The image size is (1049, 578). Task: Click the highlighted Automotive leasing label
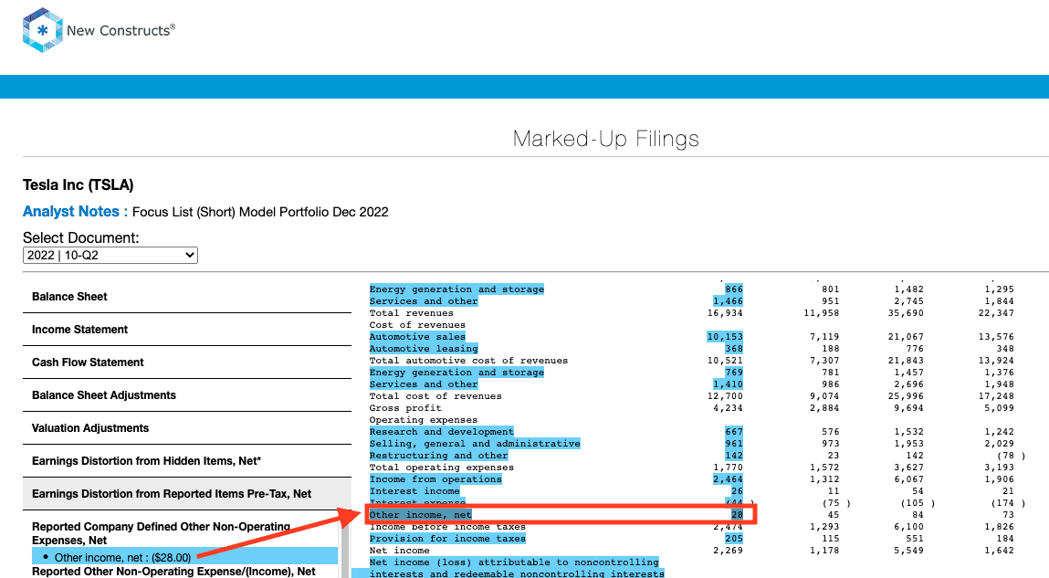(x=424, y=349)
